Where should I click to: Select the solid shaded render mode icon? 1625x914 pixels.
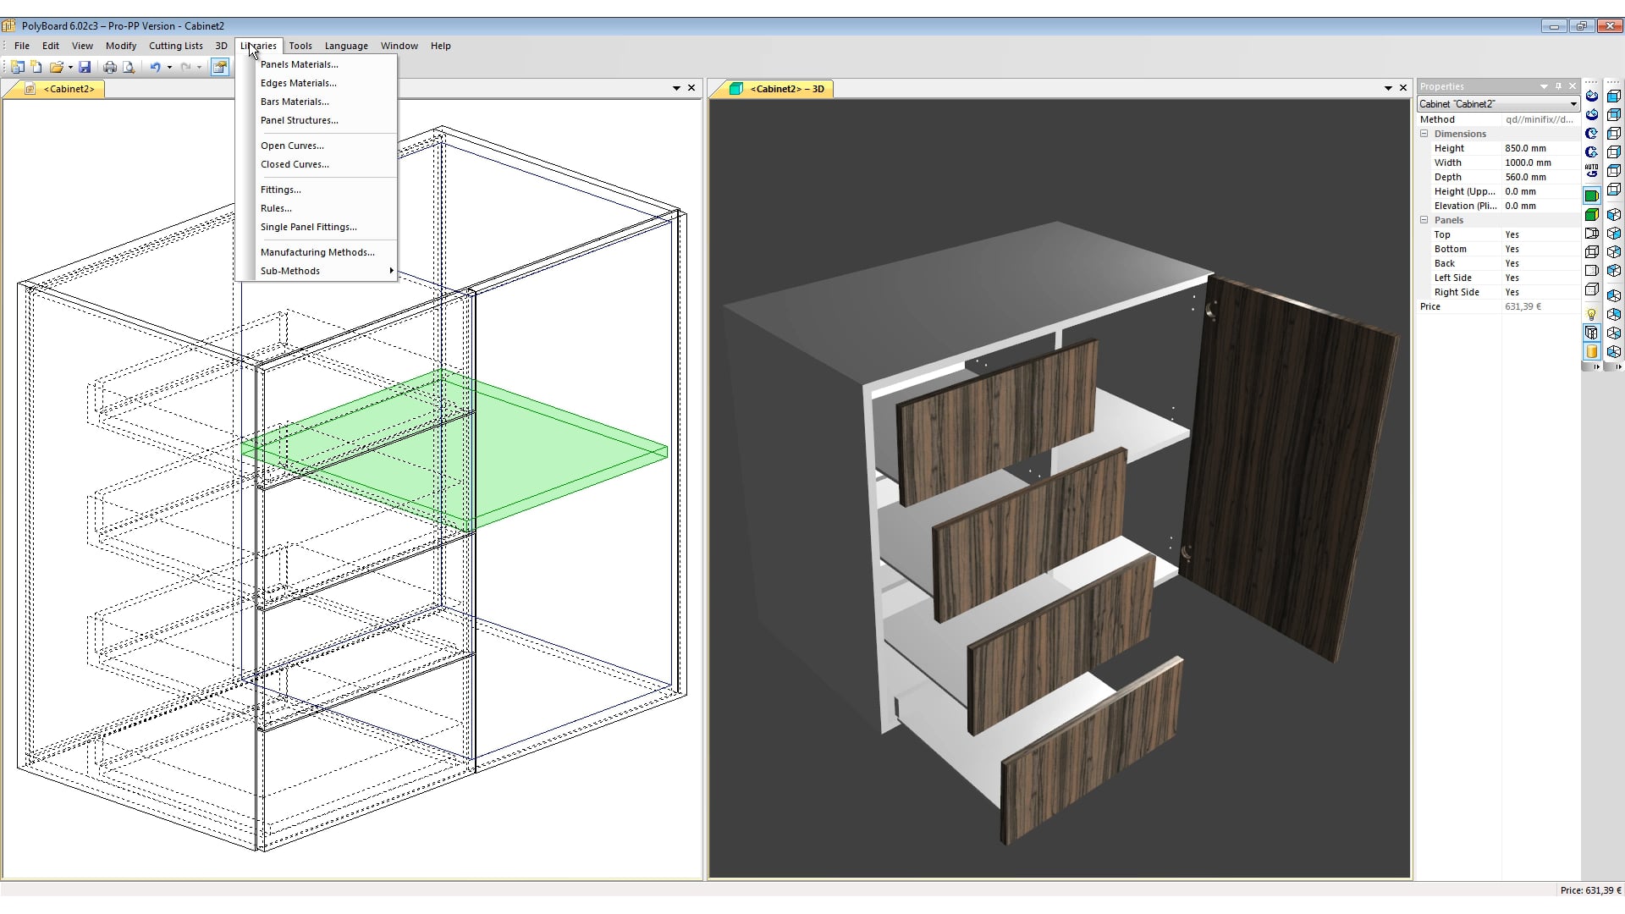tap(1592, 195)
